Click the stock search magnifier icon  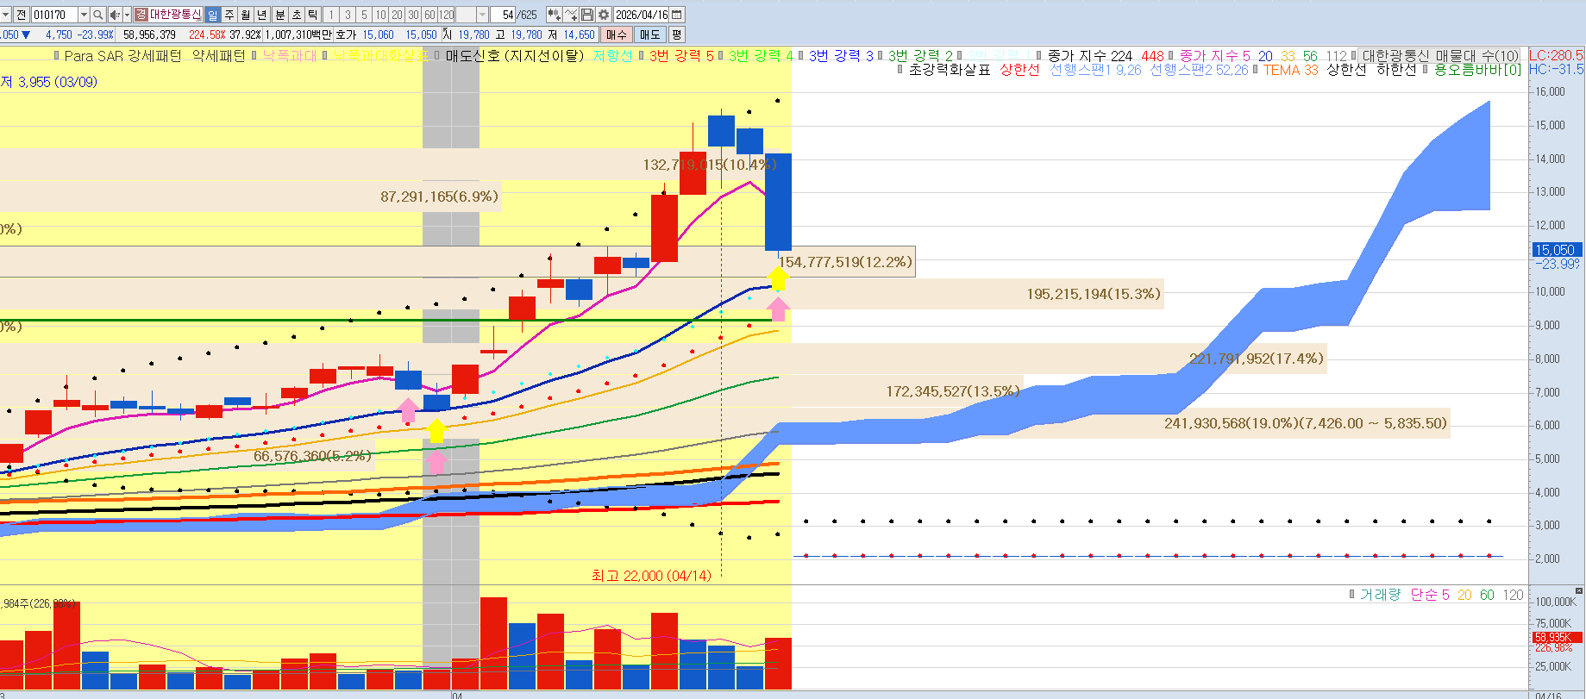[x=98, y=15]
